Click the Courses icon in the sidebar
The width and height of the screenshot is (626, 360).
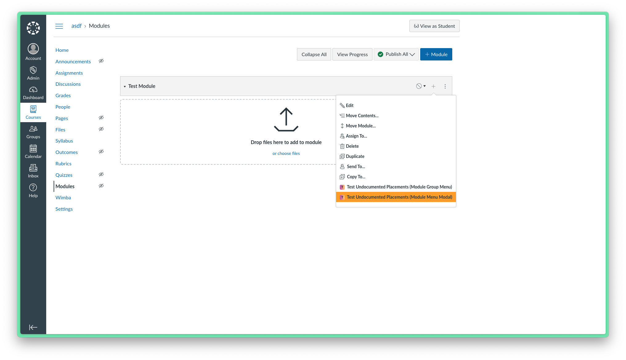33,112
